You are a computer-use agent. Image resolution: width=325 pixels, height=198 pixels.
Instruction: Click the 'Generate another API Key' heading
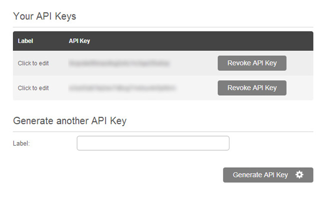pyautogui.click(x=69, y=121)
